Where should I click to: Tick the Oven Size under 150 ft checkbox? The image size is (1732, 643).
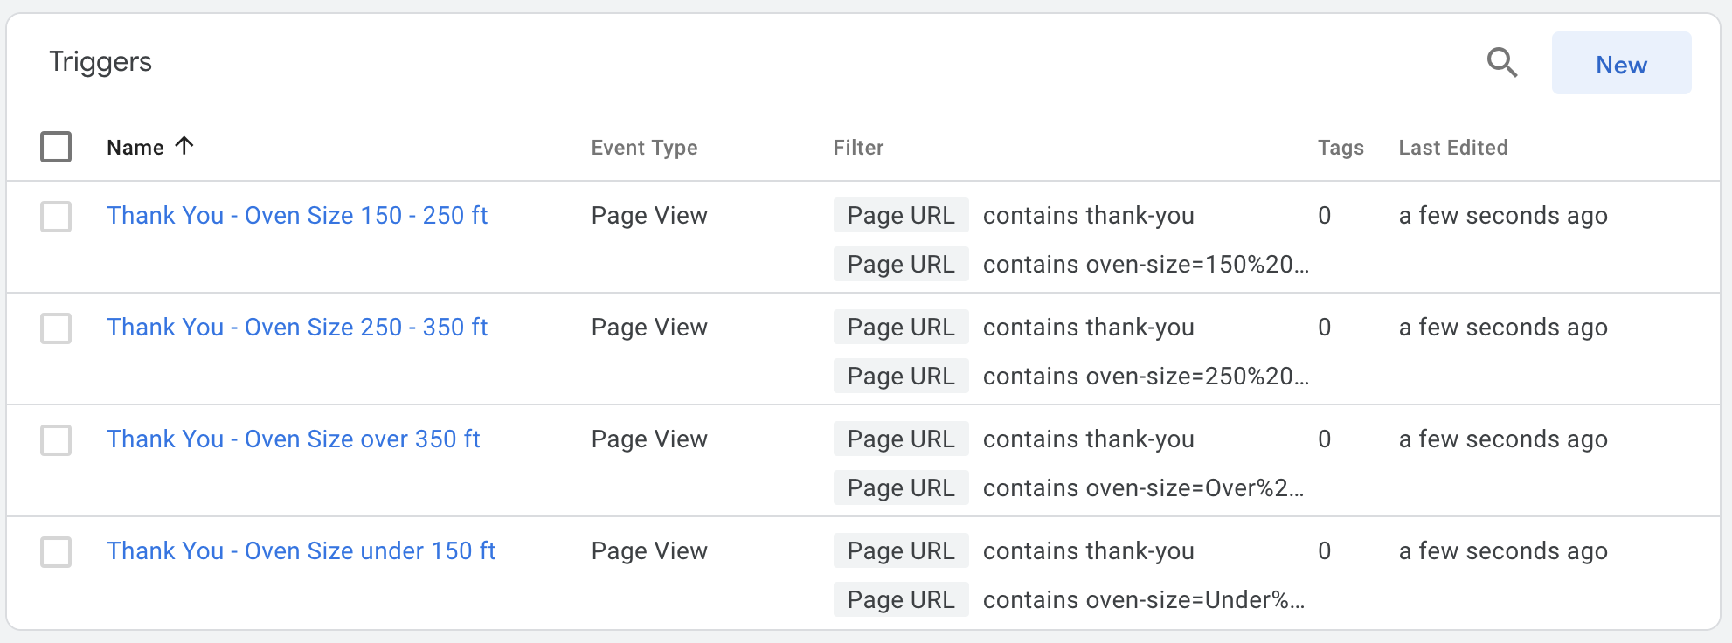pos(56,552)
